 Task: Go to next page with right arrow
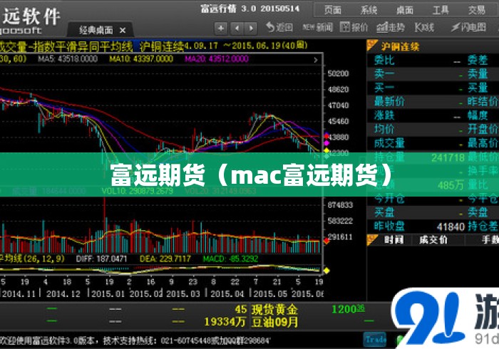pos(251,28)
